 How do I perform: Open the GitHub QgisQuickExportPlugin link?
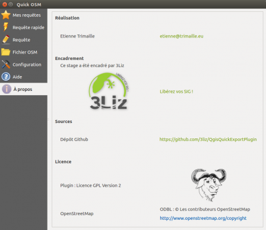[x=208, y=140]
